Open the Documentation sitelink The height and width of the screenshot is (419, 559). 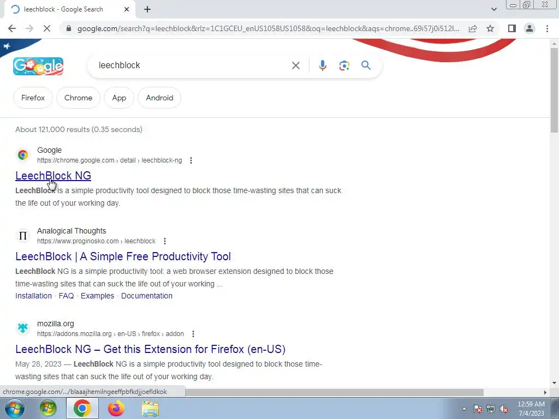(x=146, y=296)
